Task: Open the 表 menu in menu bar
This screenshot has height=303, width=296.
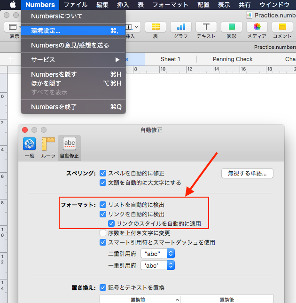Action: (140, 5)
